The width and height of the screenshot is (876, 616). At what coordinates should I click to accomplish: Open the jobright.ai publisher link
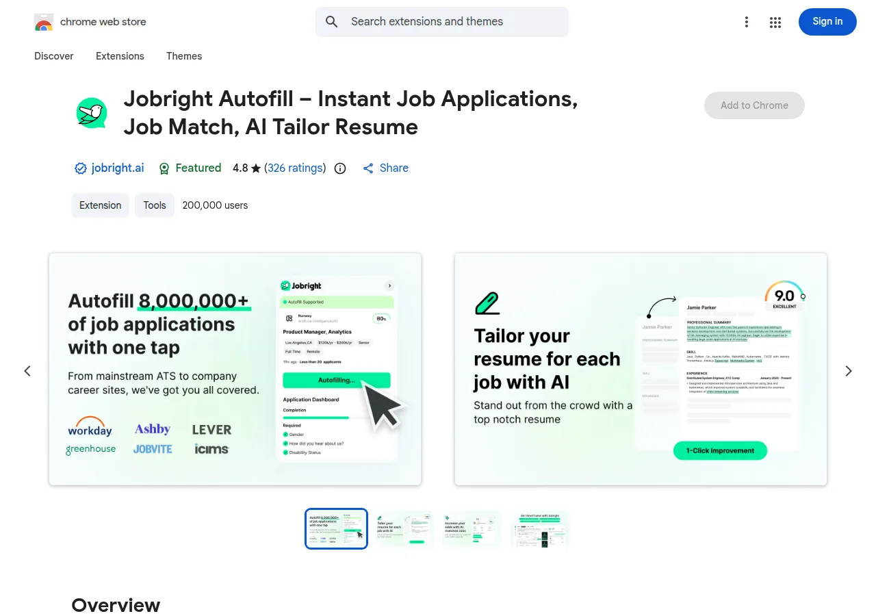click(x=118, y=168)
